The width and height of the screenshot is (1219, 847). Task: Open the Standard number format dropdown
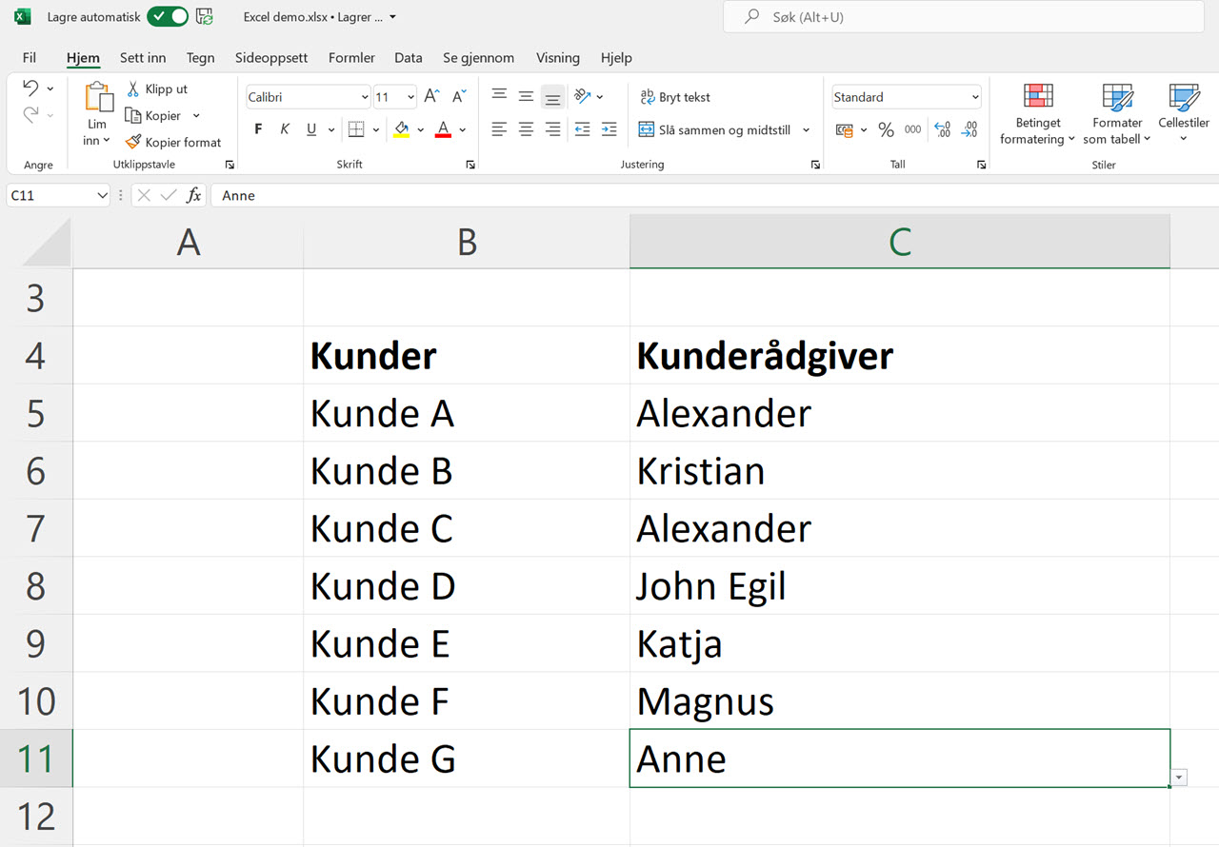click(x=975, y=97)
